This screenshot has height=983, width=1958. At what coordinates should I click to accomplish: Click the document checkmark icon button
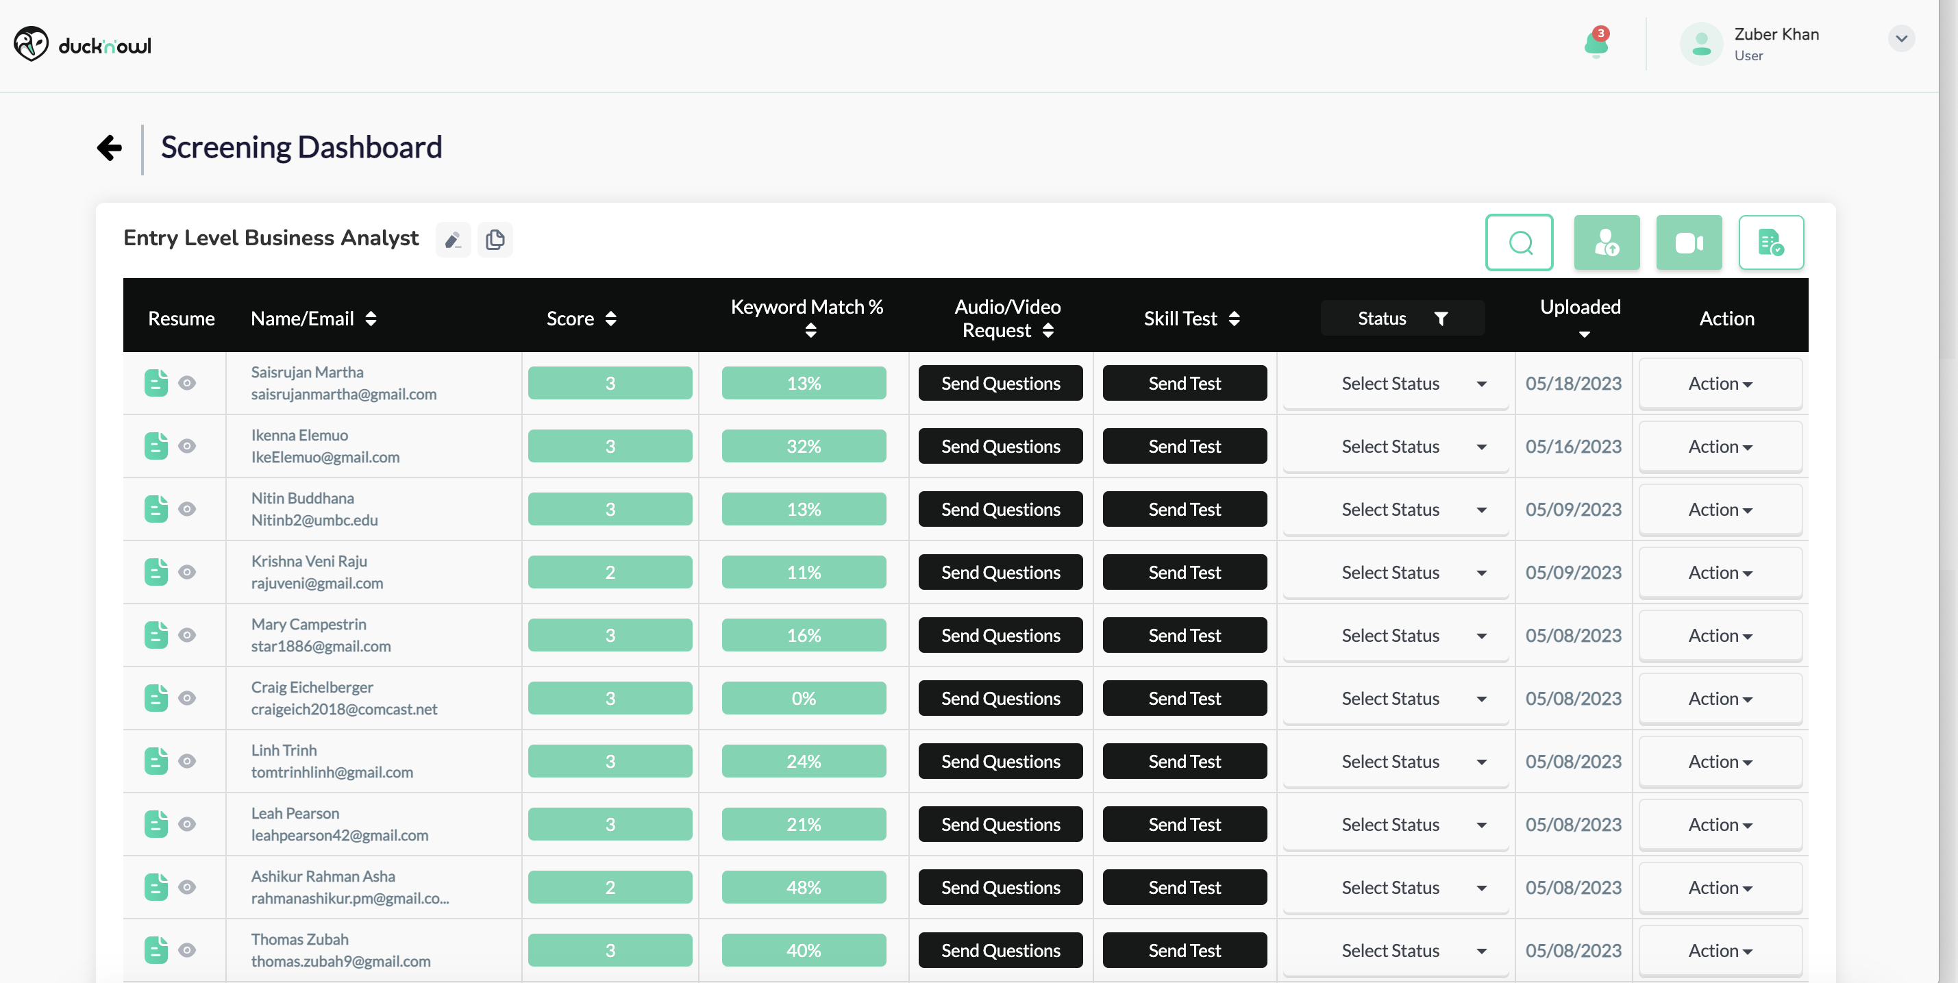tap(1770, 242)
